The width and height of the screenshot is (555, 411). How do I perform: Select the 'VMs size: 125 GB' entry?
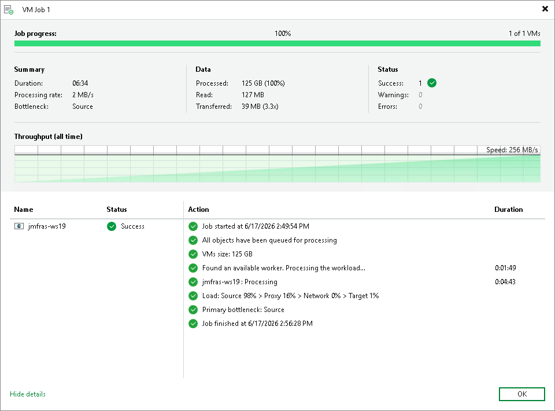[x=227, y=254]
